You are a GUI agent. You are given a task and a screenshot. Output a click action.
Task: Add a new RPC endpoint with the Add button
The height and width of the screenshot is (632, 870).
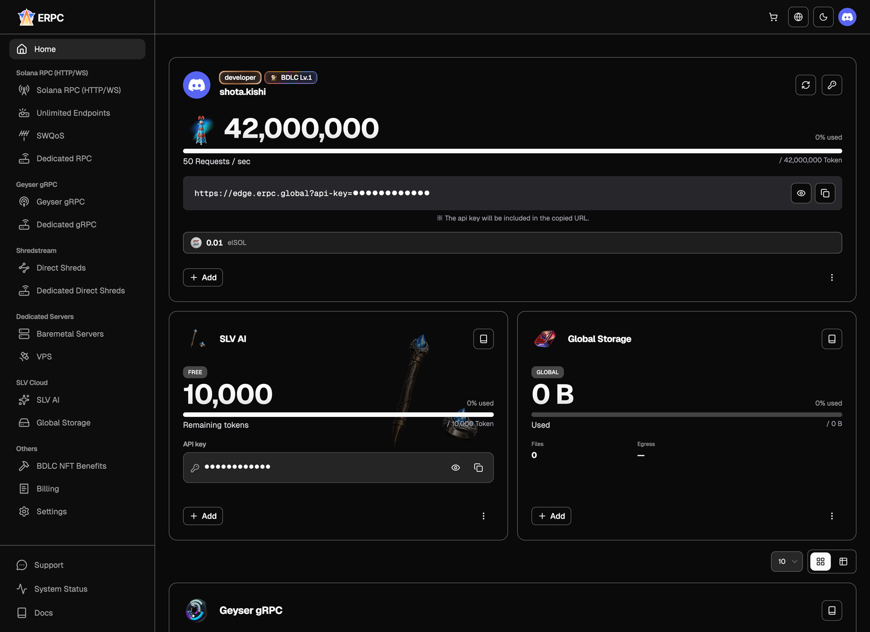pyautogui.click(x=202, y=277)
